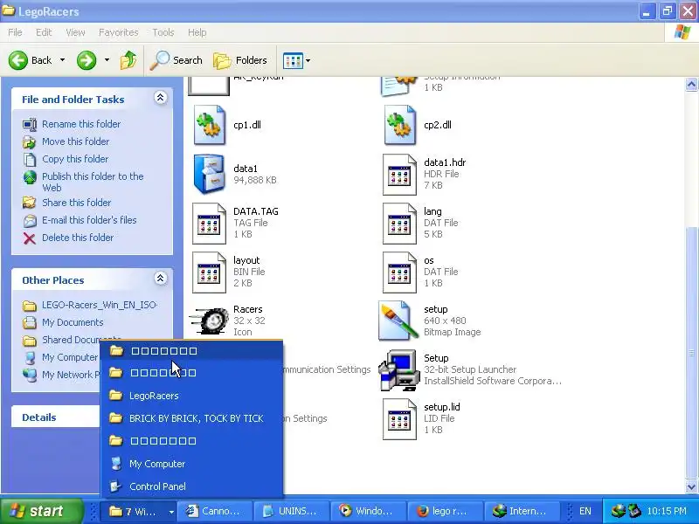699x524 pixels.
Task: Select the data1.hdr file icon
Action: 399,175
